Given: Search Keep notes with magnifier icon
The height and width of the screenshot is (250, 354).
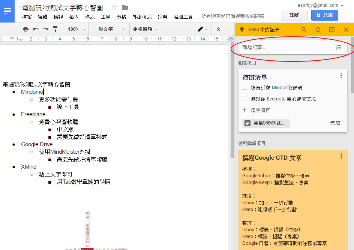Looking at the screenshot, I should [x=304, y=30].
